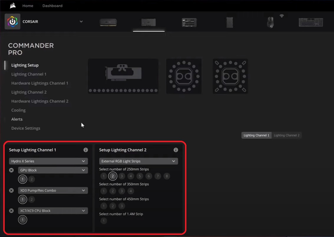Image resolution: width=334 pixels, height=237 pixels.
Task: Open the Hydro X Series dropdown
Action: coord(48,161)
